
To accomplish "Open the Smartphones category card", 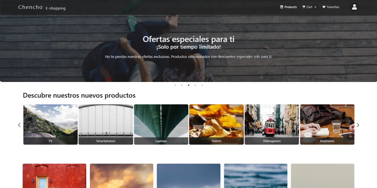I will (106, 124).
